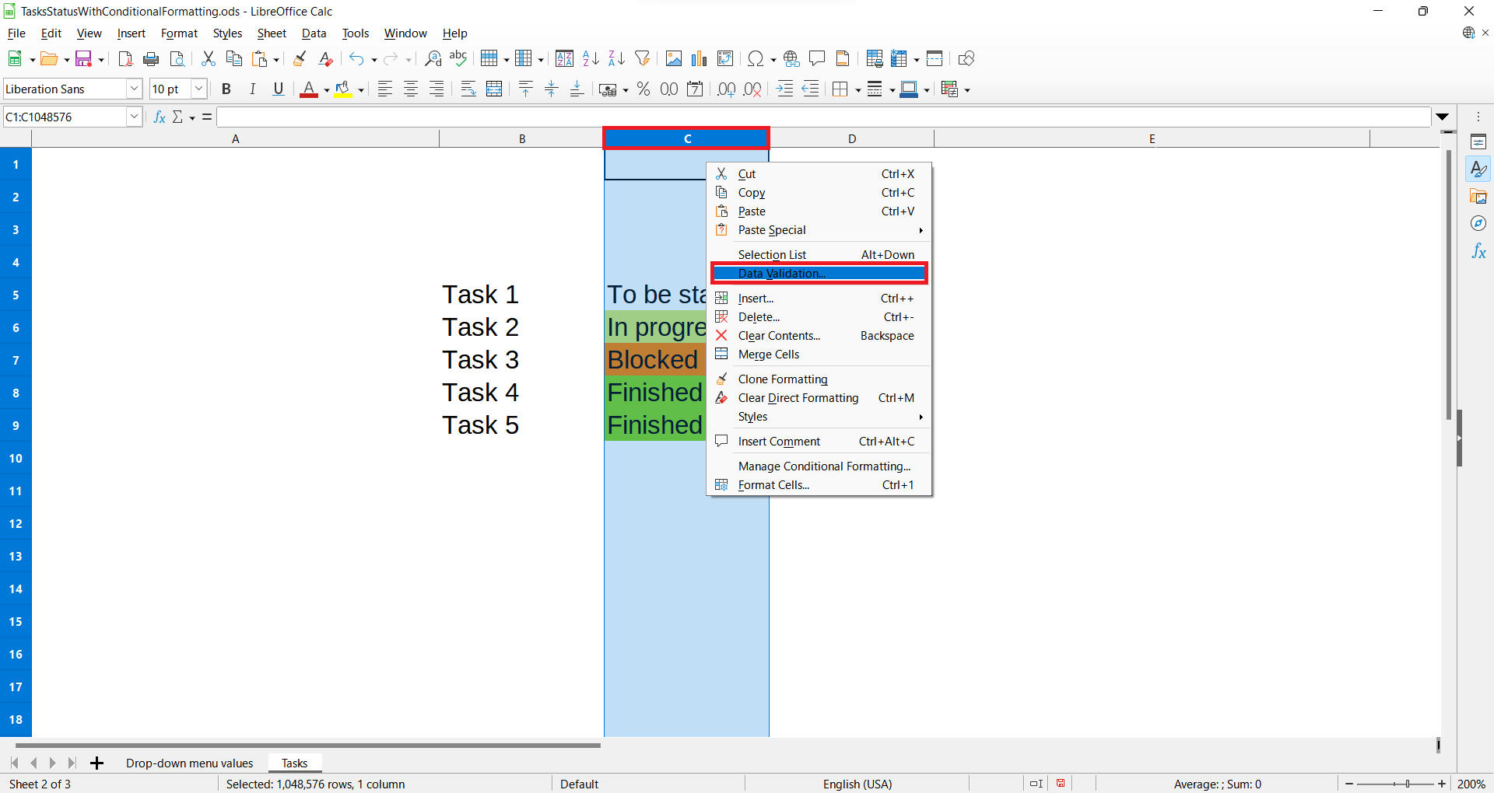
Task: Insert a chart from the toolbar
Action: coord(700,59)
